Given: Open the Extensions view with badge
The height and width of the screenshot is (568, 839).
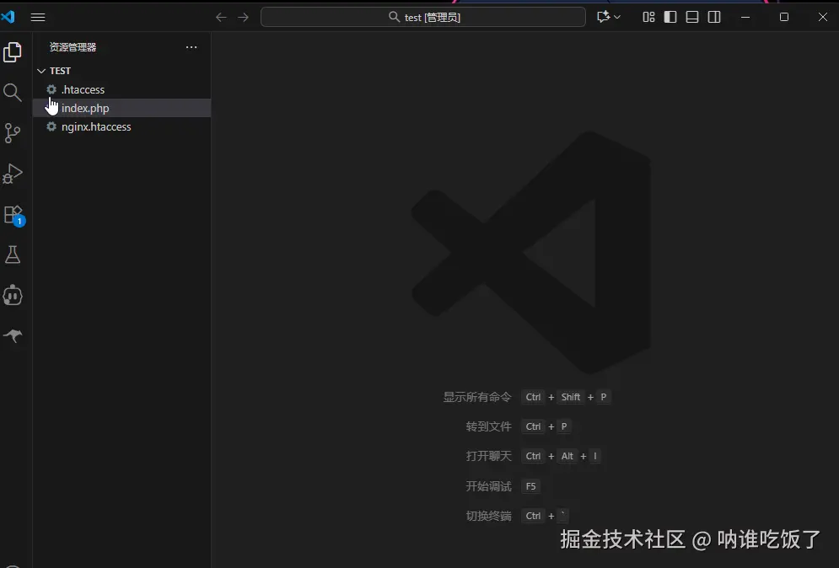Looking at the screenshot, I should (x=13, y=215).
